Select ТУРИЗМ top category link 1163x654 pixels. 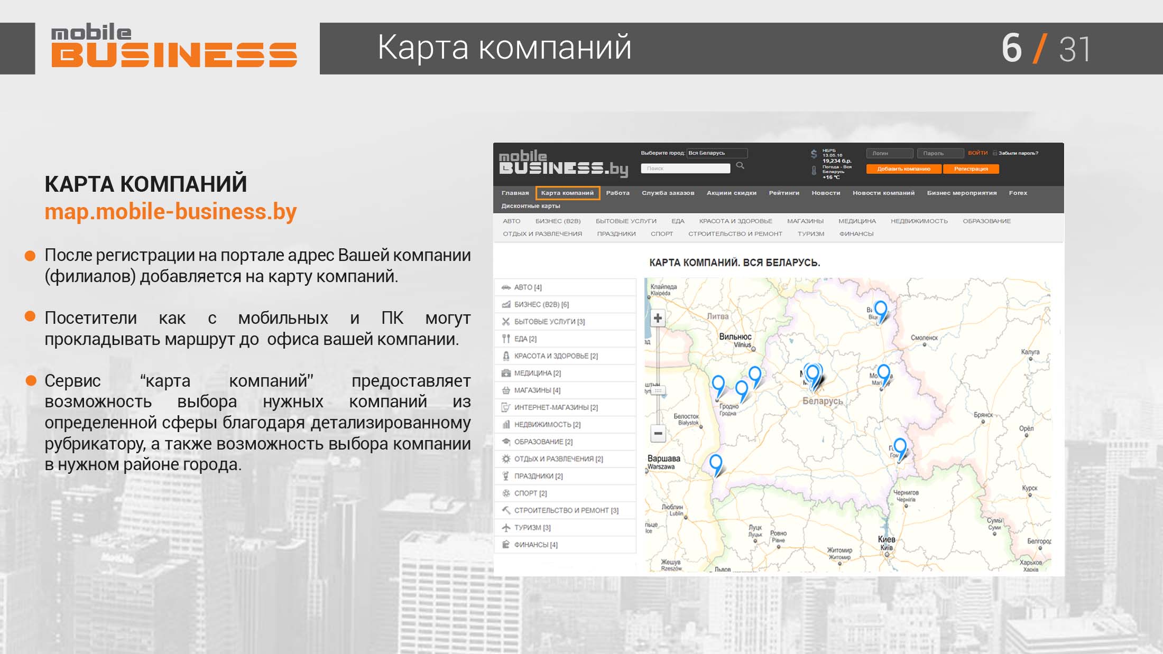click(x=810, y=234)
